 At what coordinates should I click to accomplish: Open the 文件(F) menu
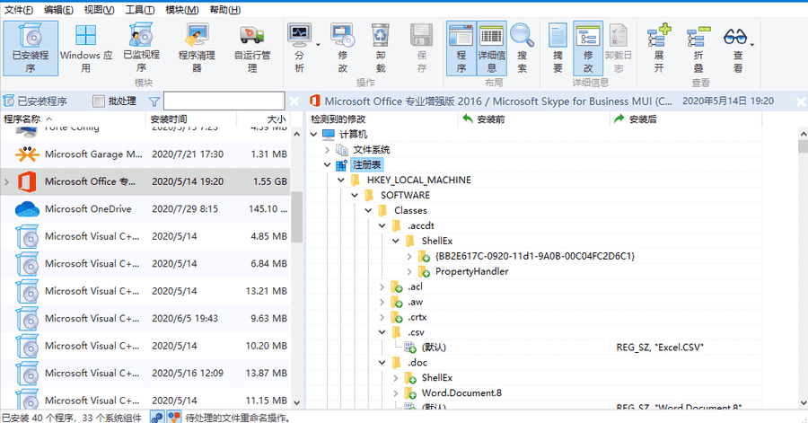tap(19, 10)
